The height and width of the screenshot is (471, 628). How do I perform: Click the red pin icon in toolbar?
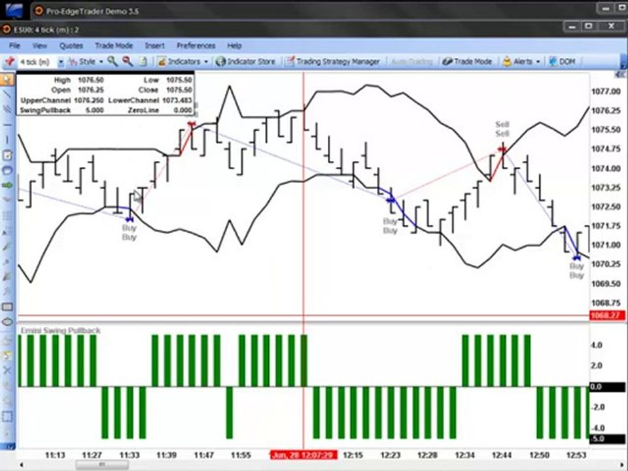(10, 61)
